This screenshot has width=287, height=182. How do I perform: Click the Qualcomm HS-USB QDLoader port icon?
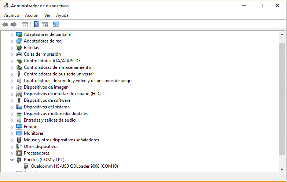(x=26, y=166)
